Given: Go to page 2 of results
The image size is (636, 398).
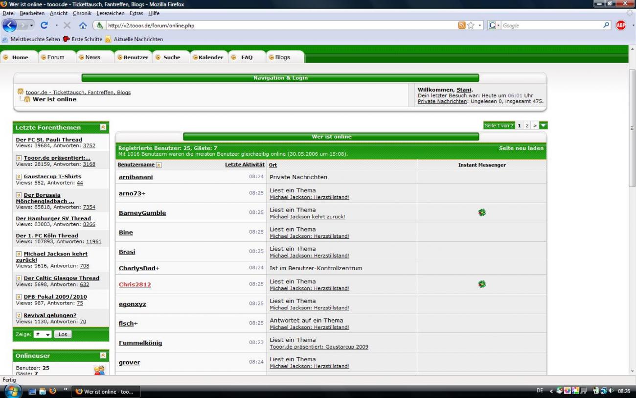Looking at the screenshot, I should 527,126.
